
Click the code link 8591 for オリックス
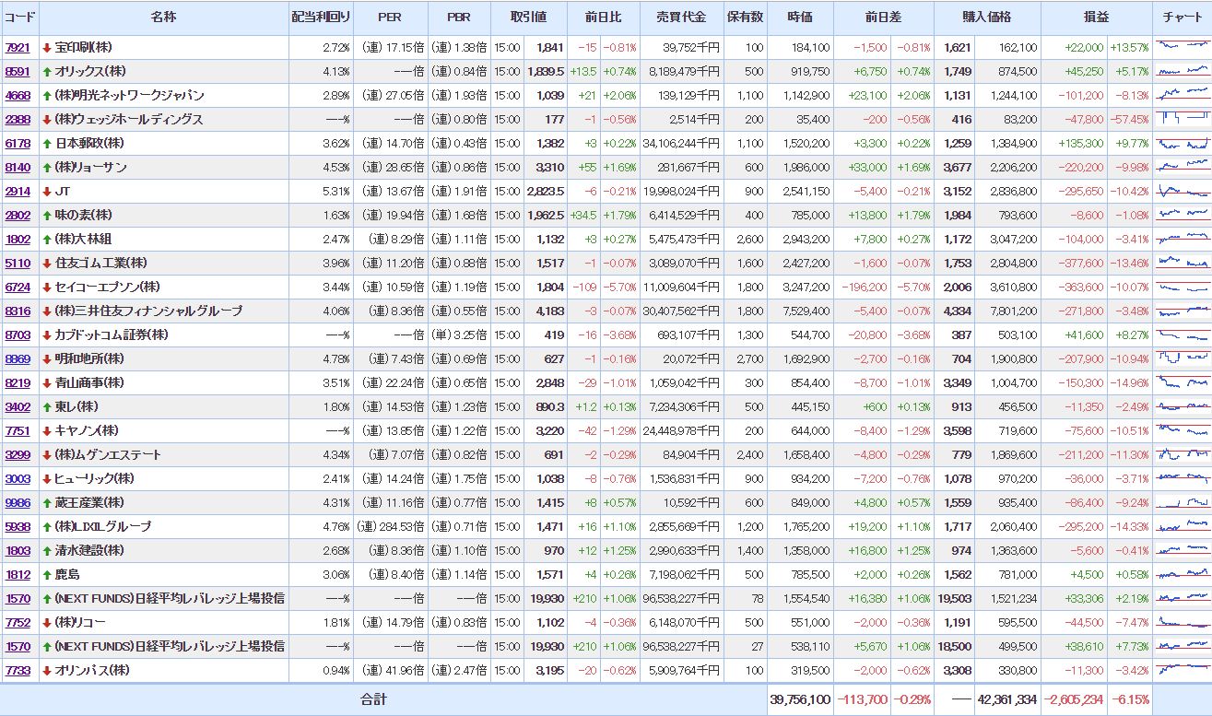point(18,71)
